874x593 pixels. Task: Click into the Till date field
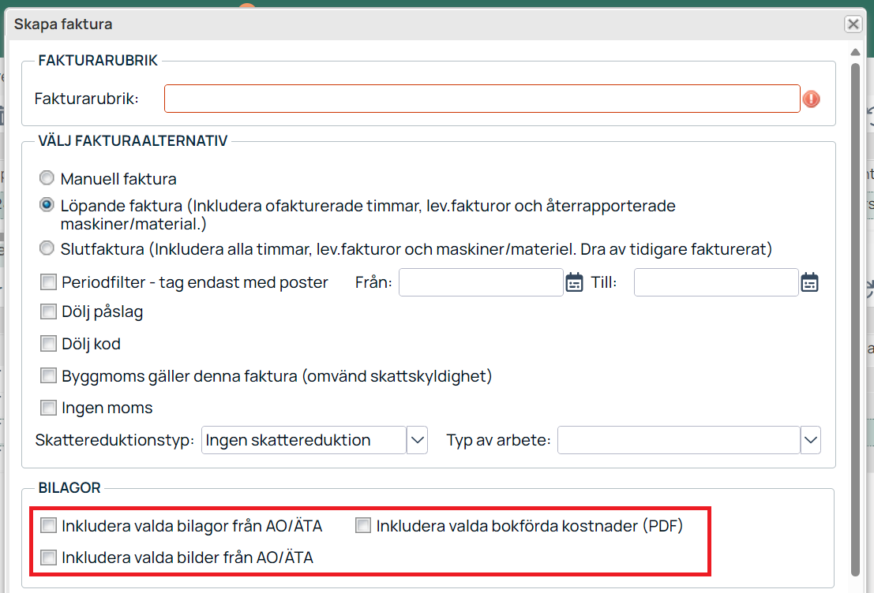(x=715, y=282)
